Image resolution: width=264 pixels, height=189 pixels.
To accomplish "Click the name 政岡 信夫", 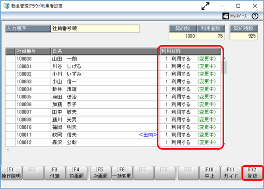I will click(x=64, y=135).
